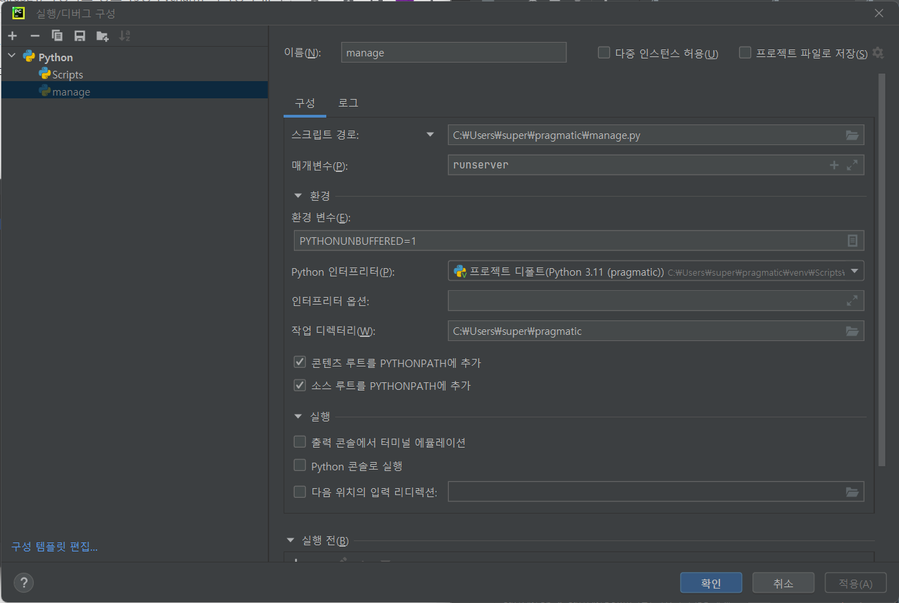Click the vertical scrollbar on right
Viewport: 899px width, 603px height.
(x=882, y=270)
